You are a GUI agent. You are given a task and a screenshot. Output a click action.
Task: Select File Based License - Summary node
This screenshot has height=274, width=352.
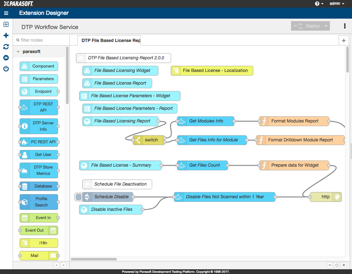(120, 165)
